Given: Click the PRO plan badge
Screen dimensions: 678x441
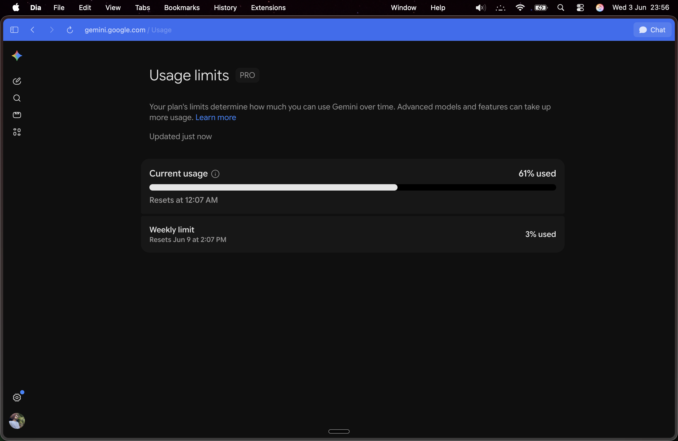Looking at the screenshot, I should click(x=247, y=75).
